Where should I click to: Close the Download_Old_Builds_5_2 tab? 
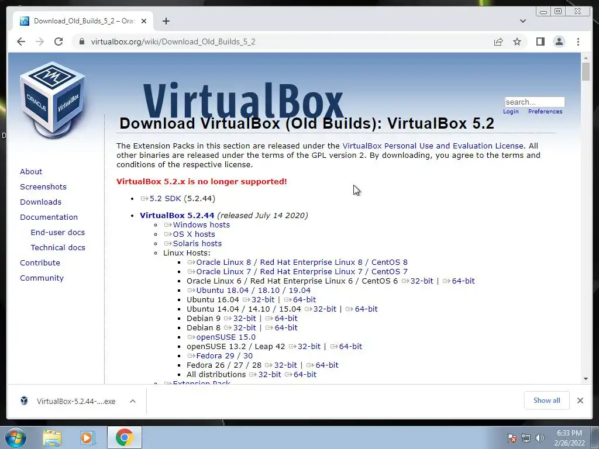pos(144,21)
